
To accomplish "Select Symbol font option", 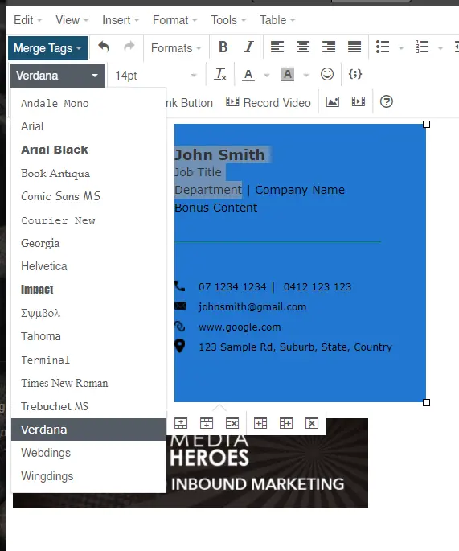I will click(x=88, y=313).
